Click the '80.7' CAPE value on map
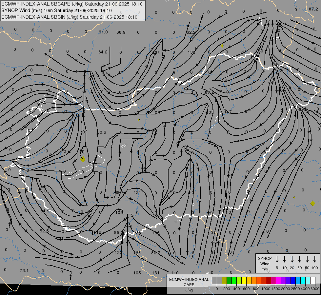The height and width of the screenshot is (295, 321). click(x=156, y=253)
